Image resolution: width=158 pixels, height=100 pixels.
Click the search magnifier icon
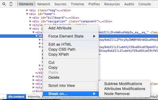[x=4, y=4]
